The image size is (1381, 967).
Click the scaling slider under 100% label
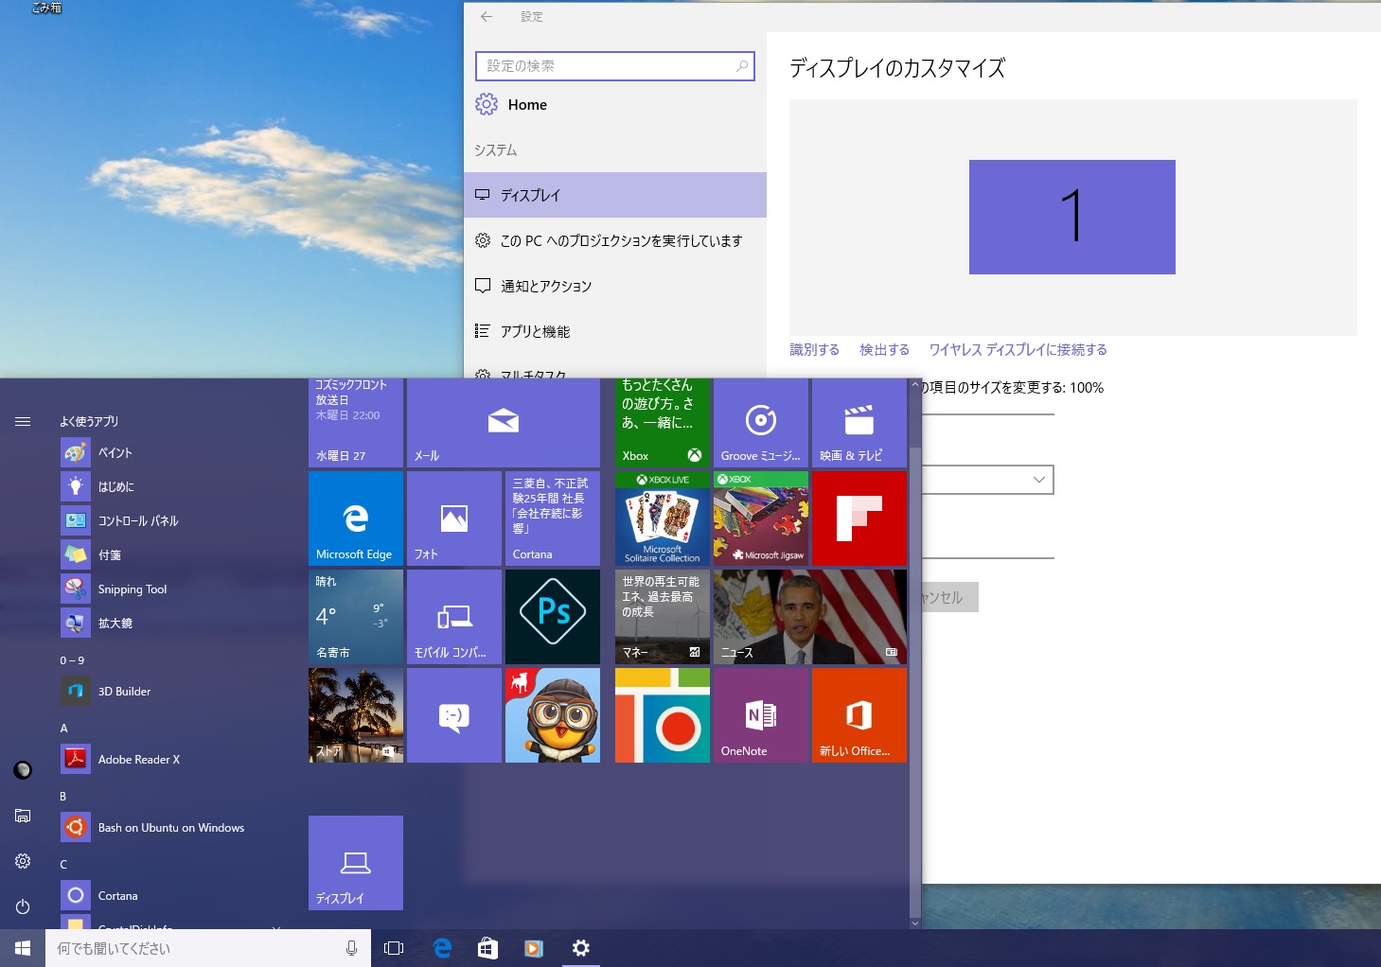[987, 414]
